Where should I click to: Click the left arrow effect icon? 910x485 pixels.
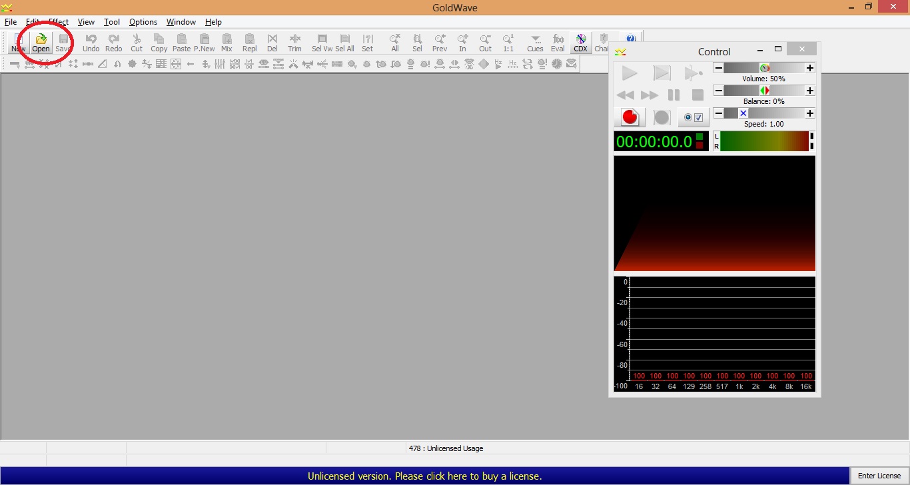tap(191, 64)
